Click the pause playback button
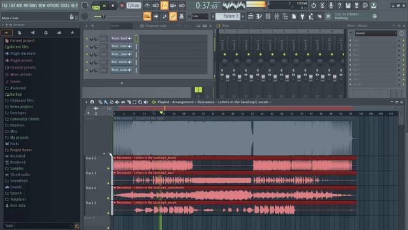The height and width of the screenshot is (230, 408). [105, 6]
